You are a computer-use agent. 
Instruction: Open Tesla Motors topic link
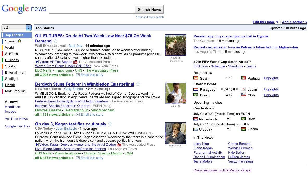point(203,161)
